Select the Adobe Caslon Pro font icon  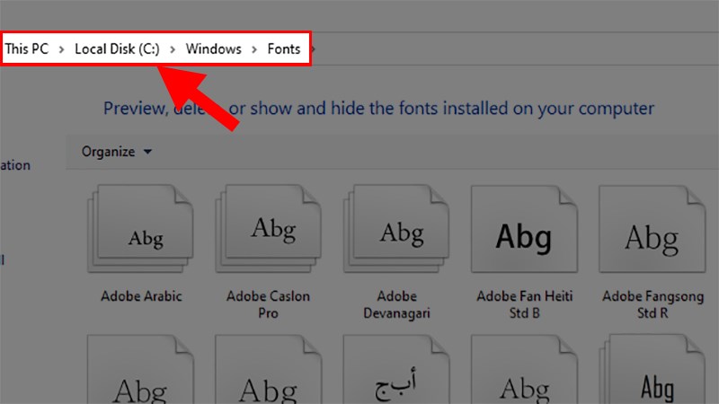pos(271,232)
